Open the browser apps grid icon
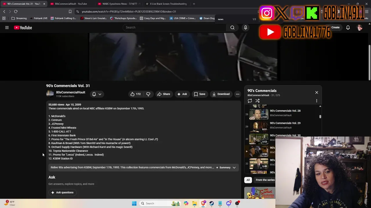Screen dimensions: 371x208 [x=4, y=18]
